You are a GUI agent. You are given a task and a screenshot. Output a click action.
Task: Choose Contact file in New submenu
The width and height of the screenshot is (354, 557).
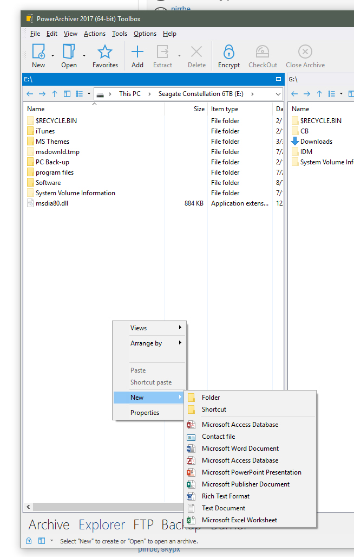[x=251, y=436]
